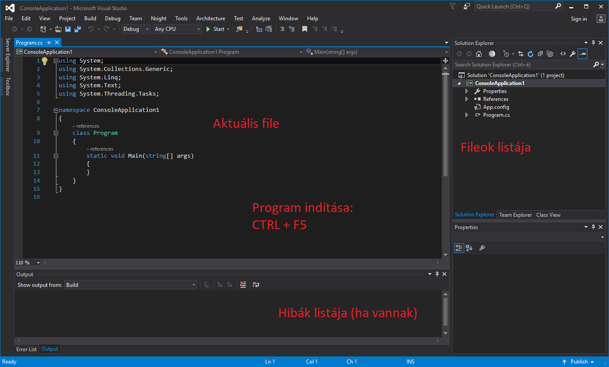Toggle word wrap in the Output panel
The width and height of the screenshot is (609, 367).
256,285
